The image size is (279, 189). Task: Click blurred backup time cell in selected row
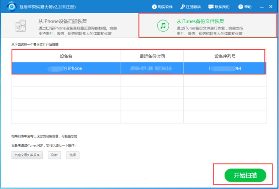pyautogui.click(x=152, y=68)
